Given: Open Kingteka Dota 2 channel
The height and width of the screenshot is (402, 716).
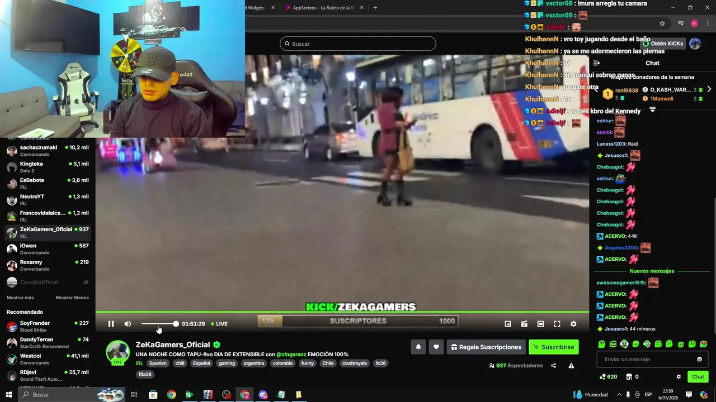Looking at the screenshot, I should pyautogui.click(x=48, y=167).
